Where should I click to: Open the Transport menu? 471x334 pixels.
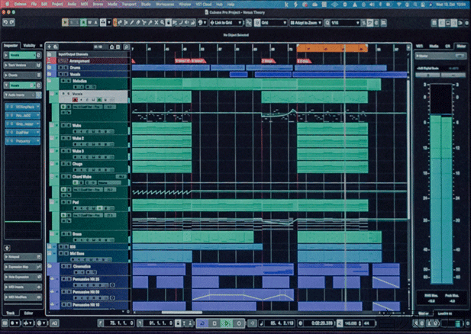tap(129, 5)
